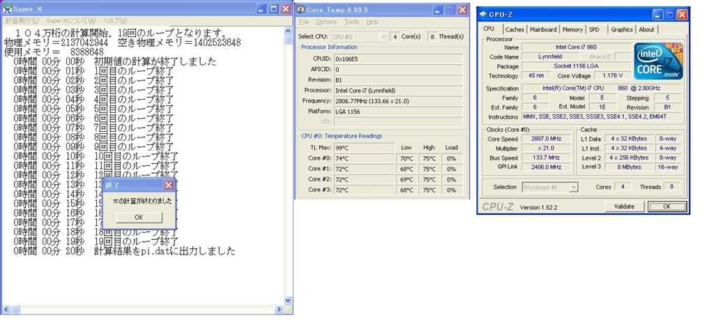Select the CPU tab in CPU-Z
Viewport: 714px width, 320px height.
coord(489,29)
